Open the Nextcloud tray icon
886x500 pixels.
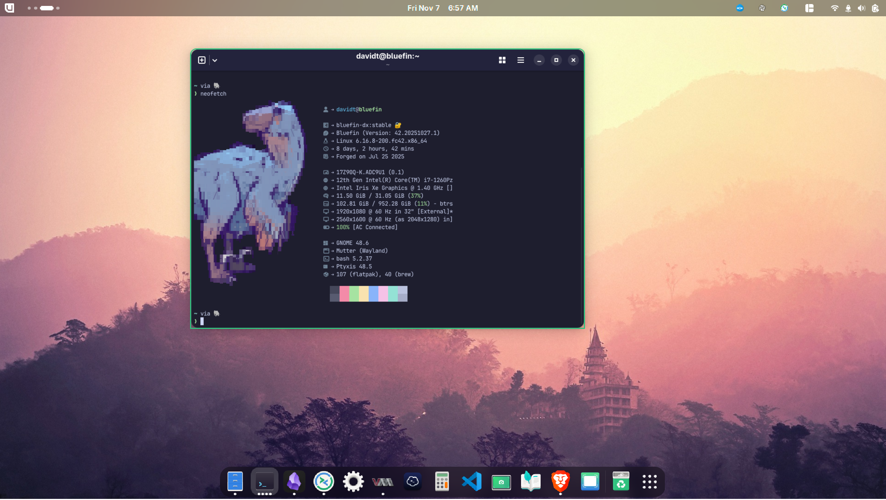[740, 8]
